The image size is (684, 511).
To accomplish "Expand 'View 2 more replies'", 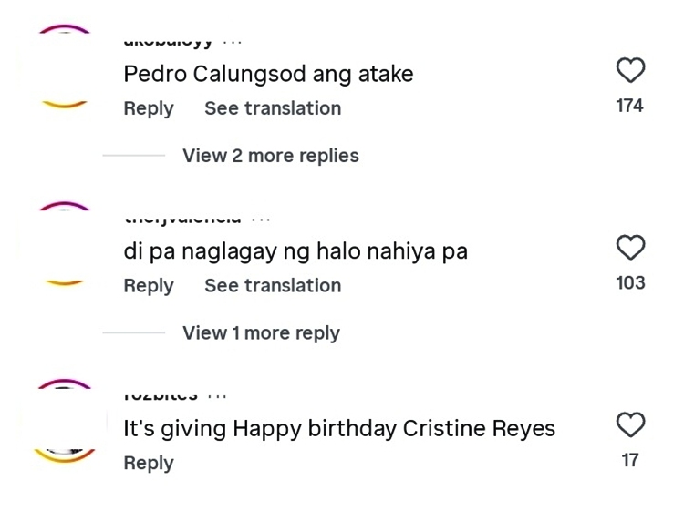I will pyautogui.click(x=271, y=156).
